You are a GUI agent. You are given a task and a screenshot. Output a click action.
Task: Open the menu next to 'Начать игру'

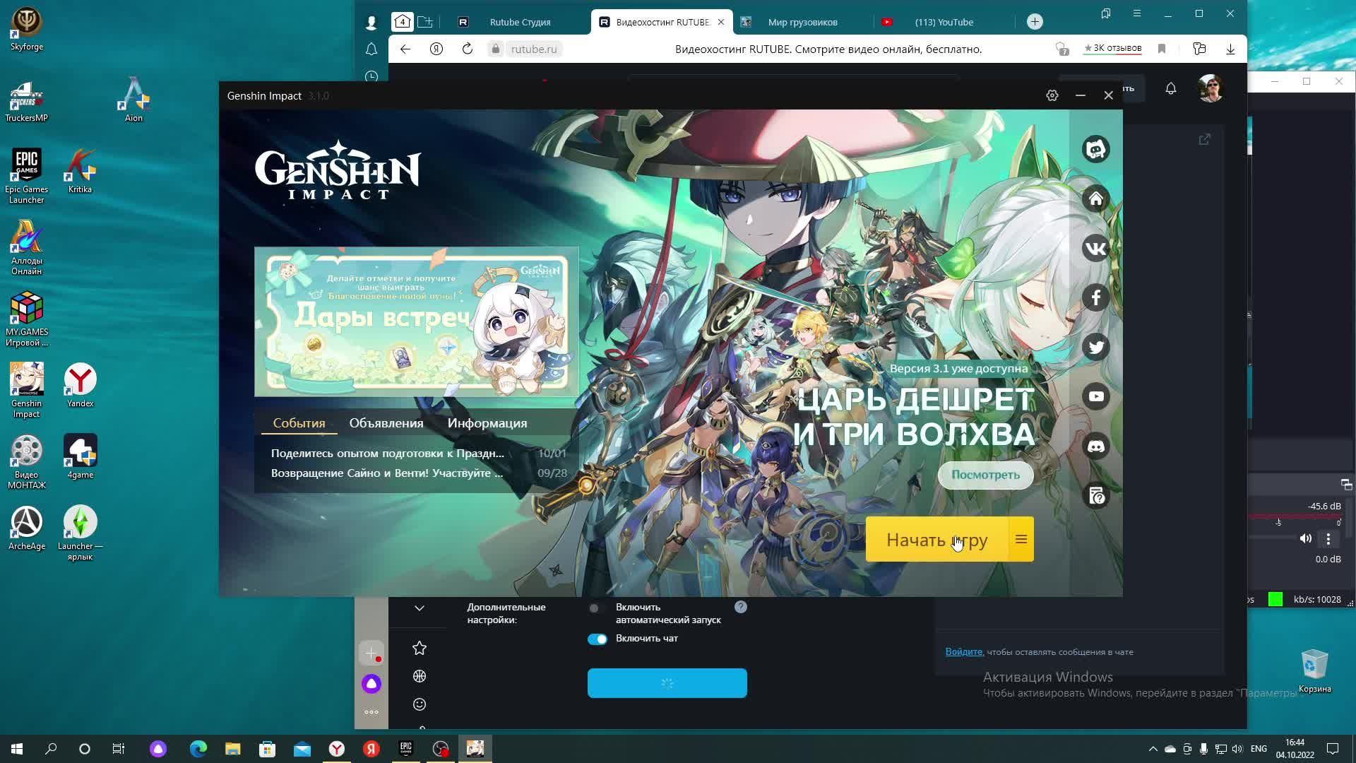tap(1021, 540)
